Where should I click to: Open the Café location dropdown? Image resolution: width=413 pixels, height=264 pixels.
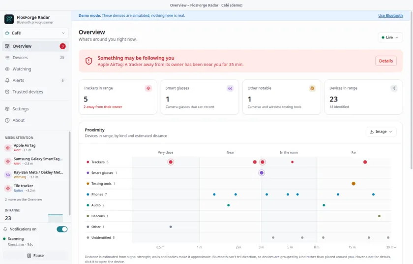coord(35,33)
